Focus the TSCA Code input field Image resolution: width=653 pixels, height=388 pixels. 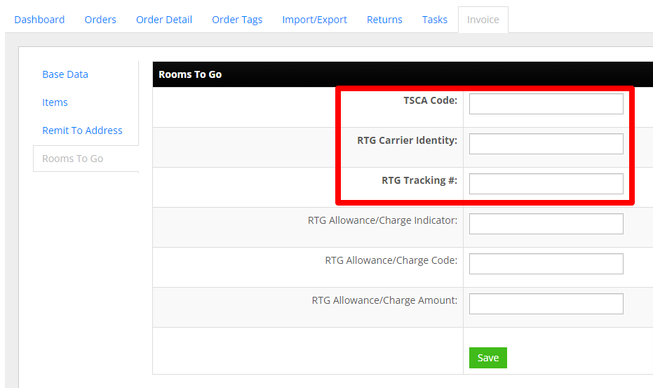[x=546, y=104]
